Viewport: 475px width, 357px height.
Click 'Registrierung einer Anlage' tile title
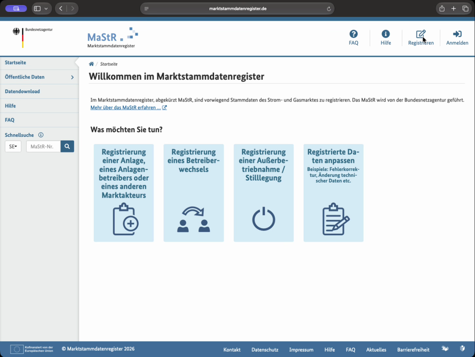pyautogui.click(x=124, y=173)
